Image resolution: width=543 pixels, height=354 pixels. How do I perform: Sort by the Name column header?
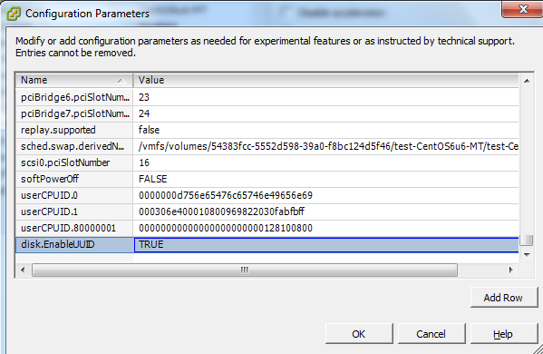point(74,80)
